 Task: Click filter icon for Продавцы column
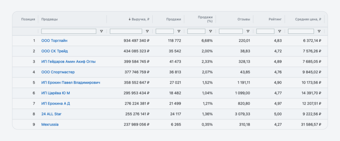[101, 31]
